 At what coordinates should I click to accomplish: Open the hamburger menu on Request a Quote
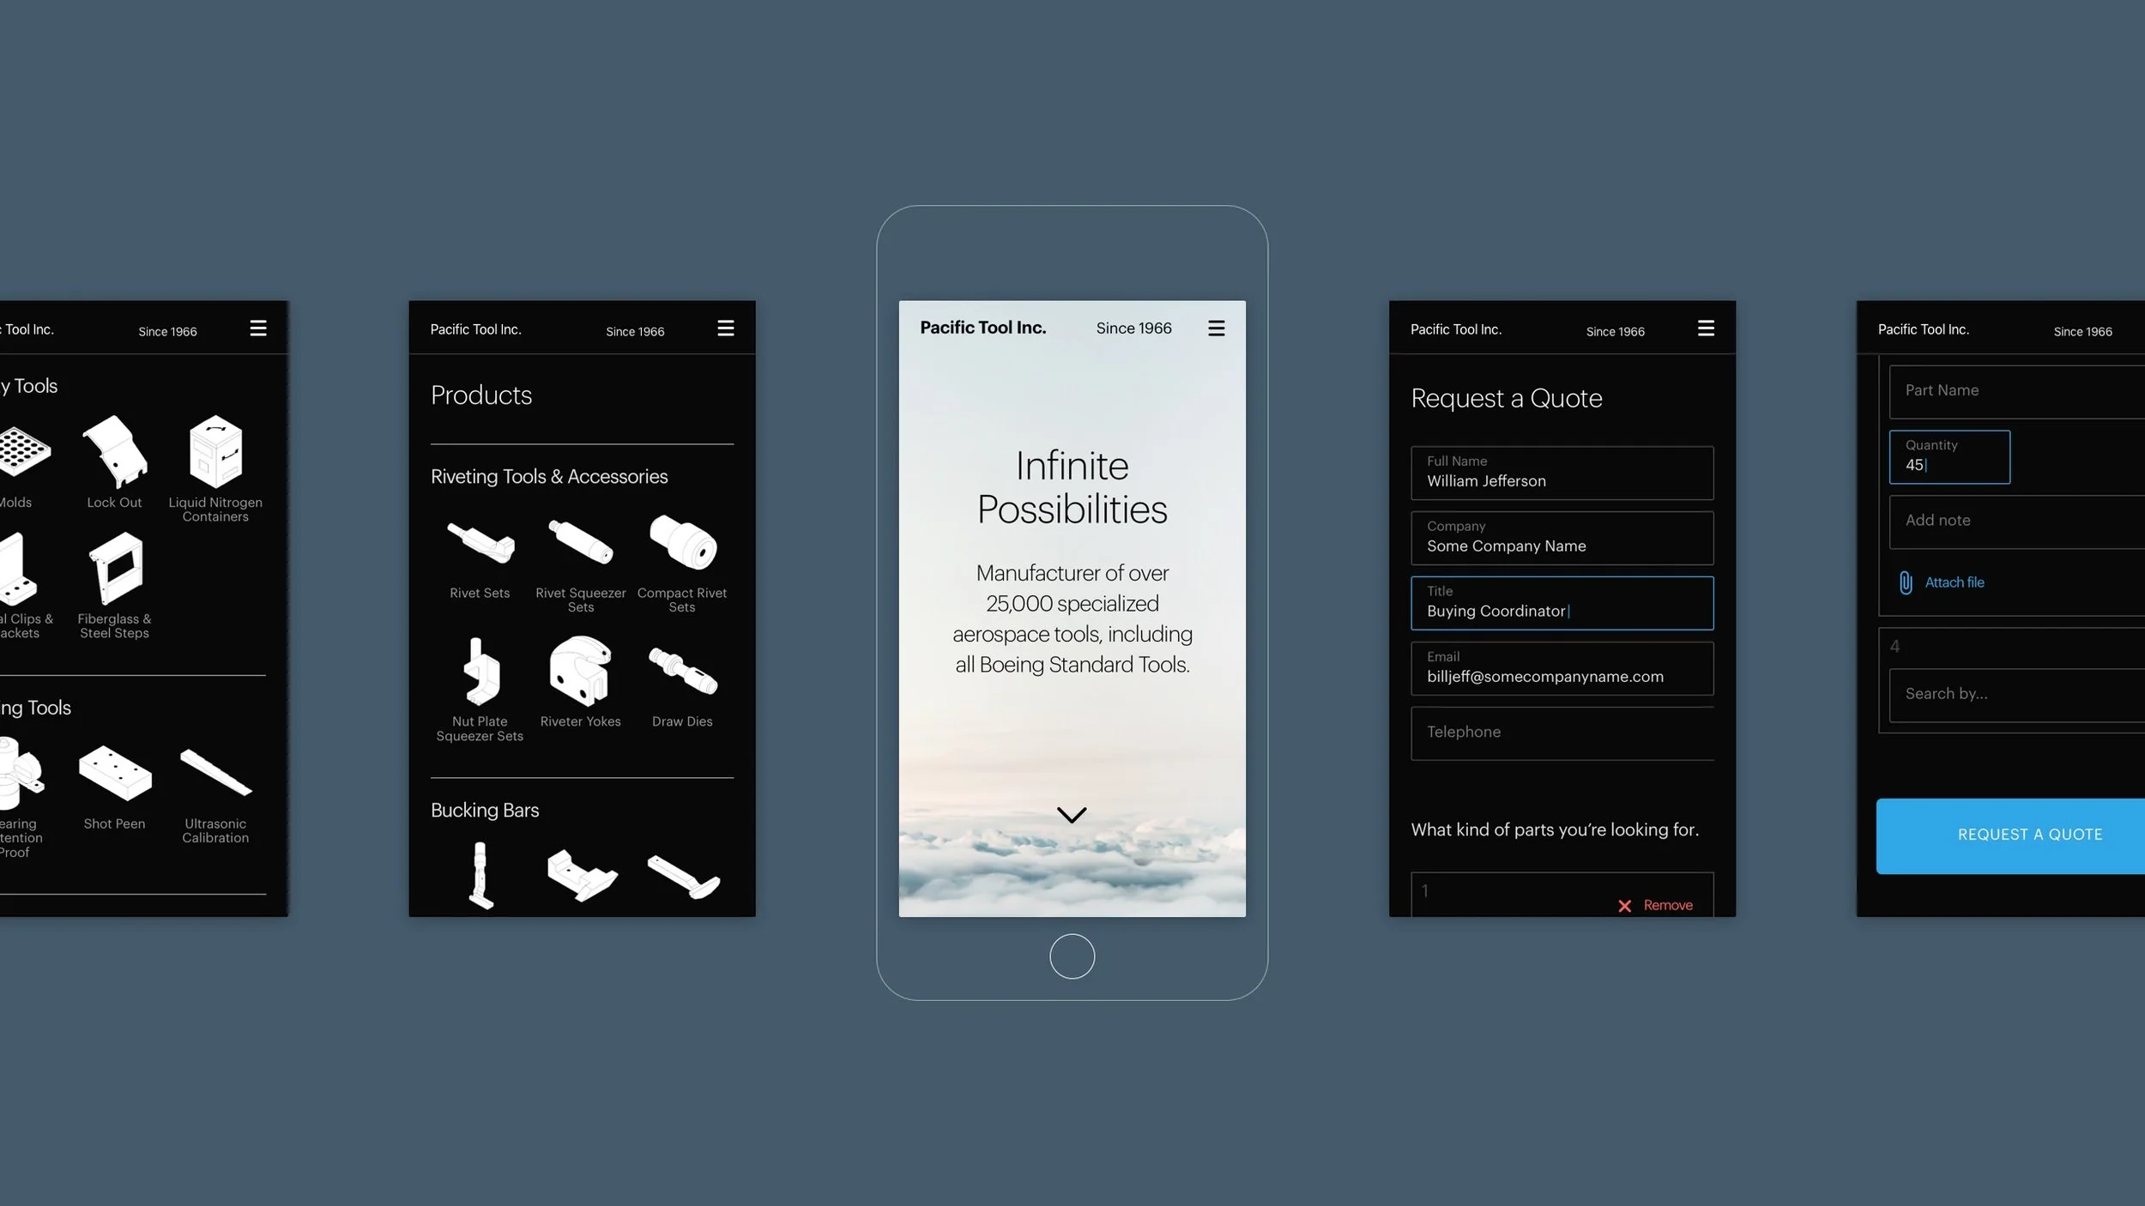coord(1706,328)
